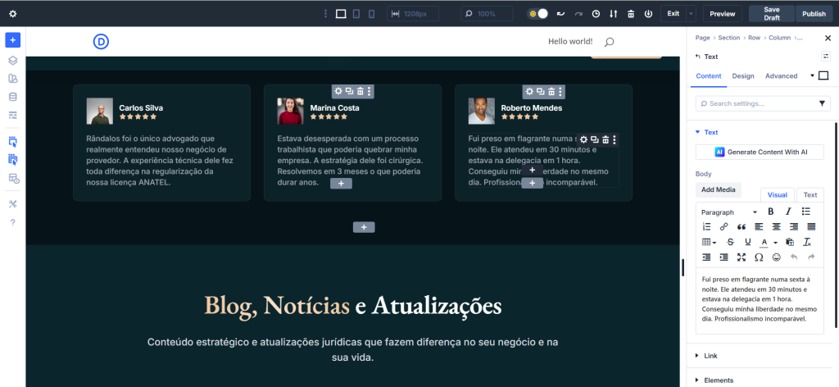839x387 pixels.
Task: Open the help question mark icon
Action: 13,222
